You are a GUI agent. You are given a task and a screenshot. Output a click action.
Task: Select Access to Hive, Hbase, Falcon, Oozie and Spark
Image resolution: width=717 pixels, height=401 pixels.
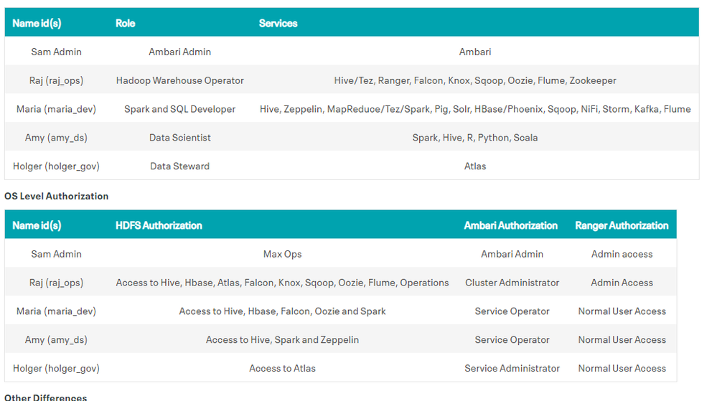click(282, 311)
